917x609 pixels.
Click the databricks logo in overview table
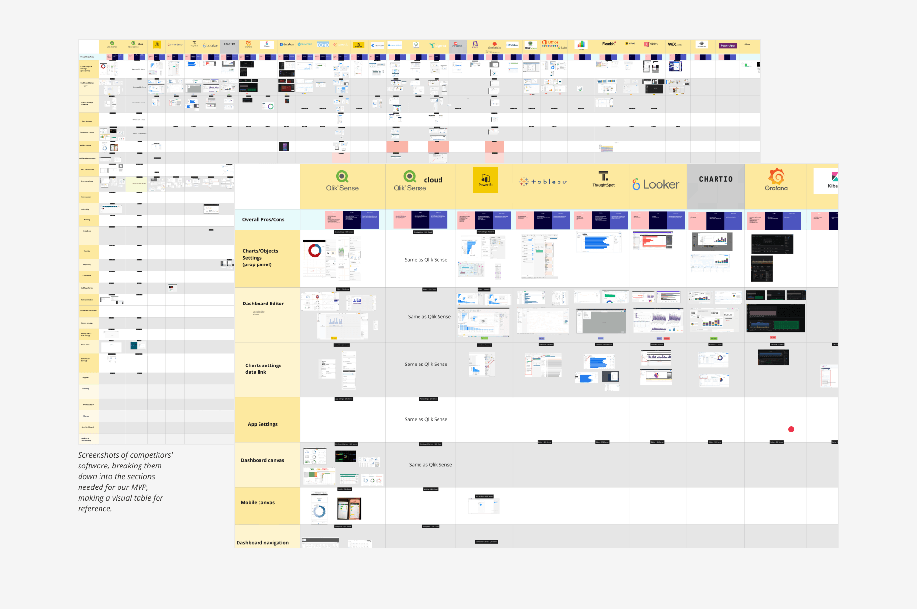pyautogui.click(x=494, y=46)
